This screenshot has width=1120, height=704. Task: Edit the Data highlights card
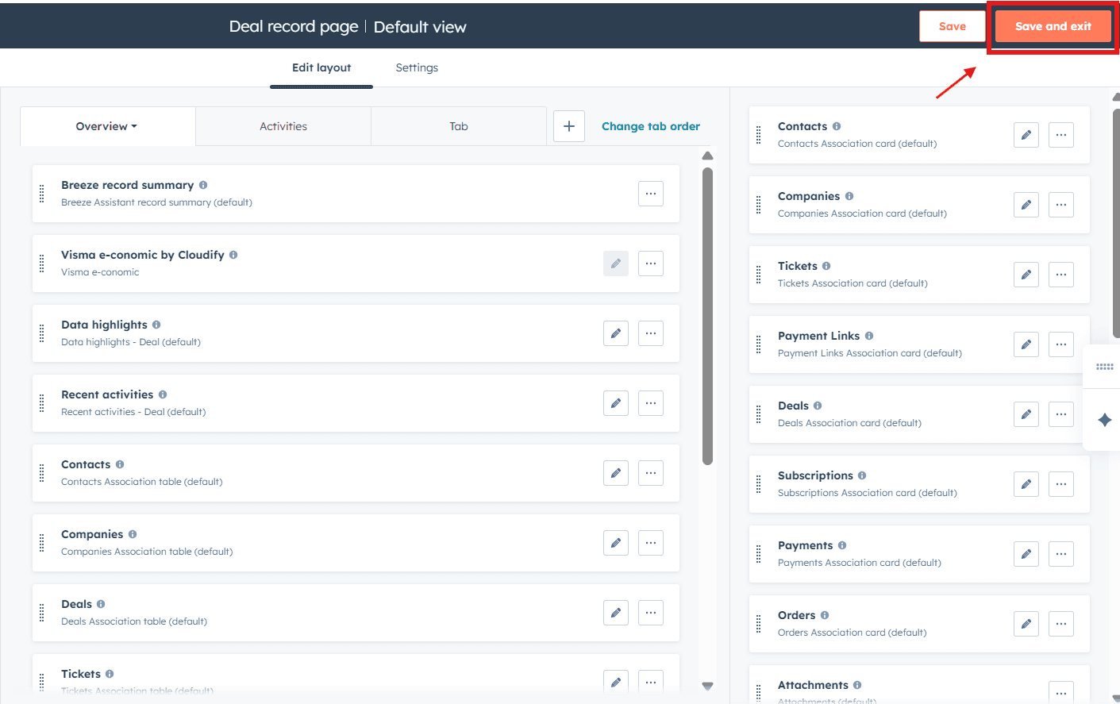coord(615,333)
